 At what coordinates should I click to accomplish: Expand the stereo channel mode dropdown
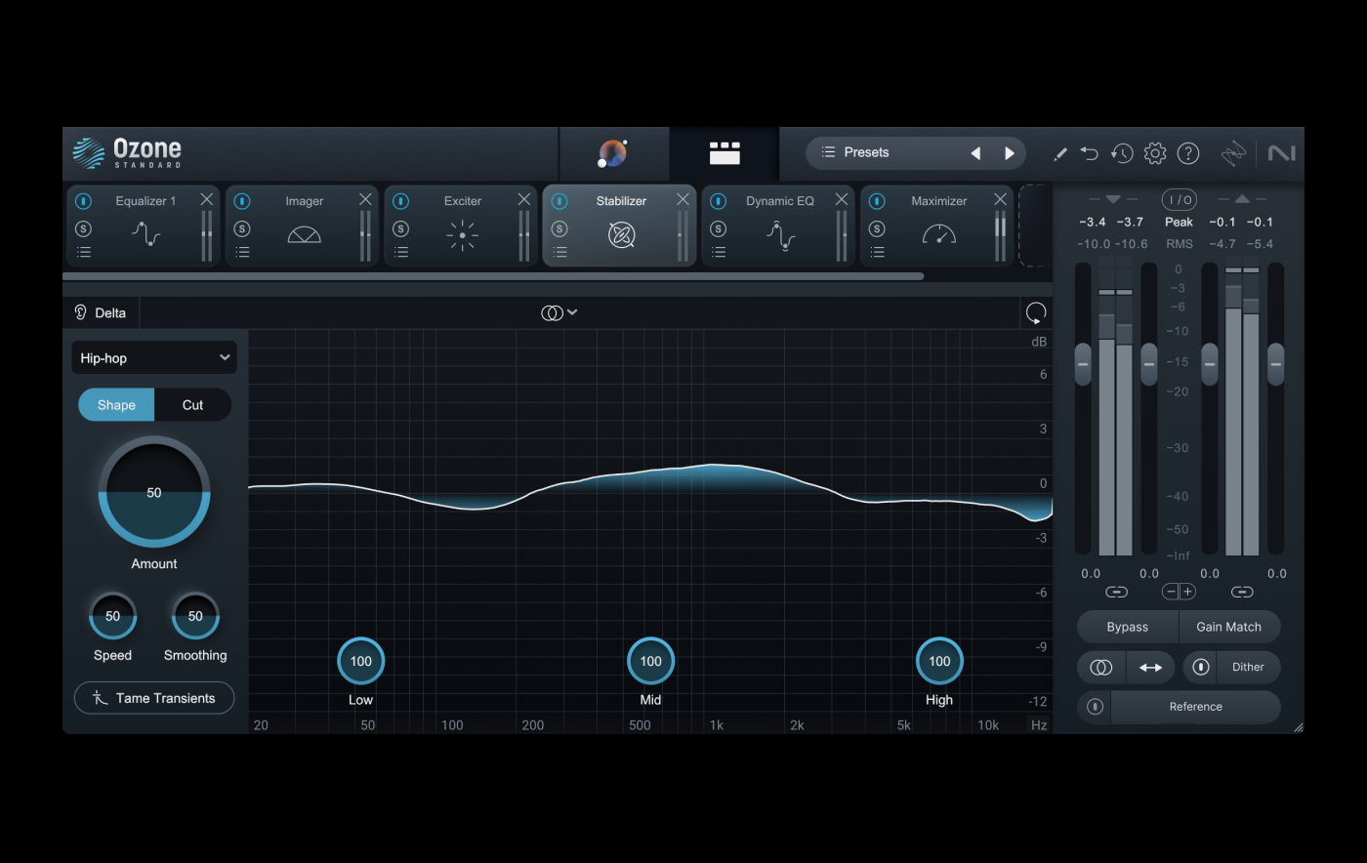[559, 312]
